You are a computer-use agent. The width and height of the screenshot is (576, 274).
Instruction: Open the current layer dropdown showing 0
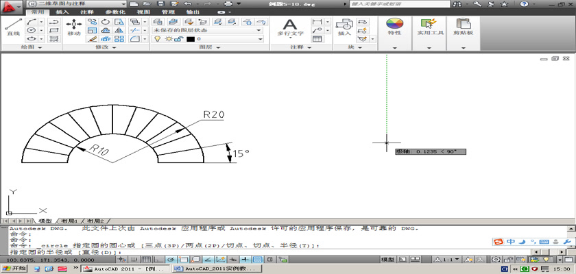pos(208,39)
